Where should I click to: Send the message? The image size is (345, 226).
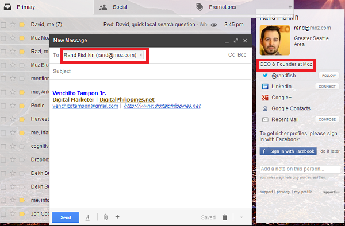[x=66, y=217]
